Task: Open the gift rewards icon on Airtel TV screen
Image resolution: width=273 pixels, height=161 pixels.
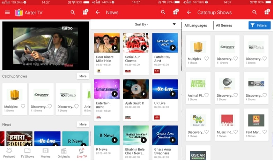Action: tap(85, 12)
